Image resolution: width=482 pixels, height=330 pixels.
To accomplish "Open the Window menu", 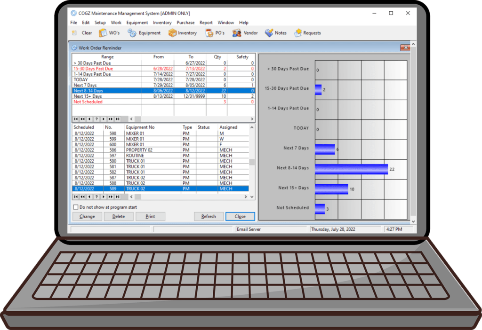I will 225,22.
